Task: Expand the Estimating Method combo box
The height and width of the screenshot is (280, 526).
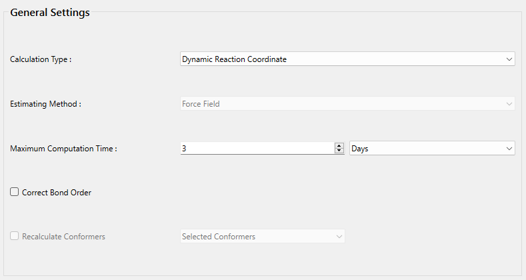Action: click(x=347, y=104)
